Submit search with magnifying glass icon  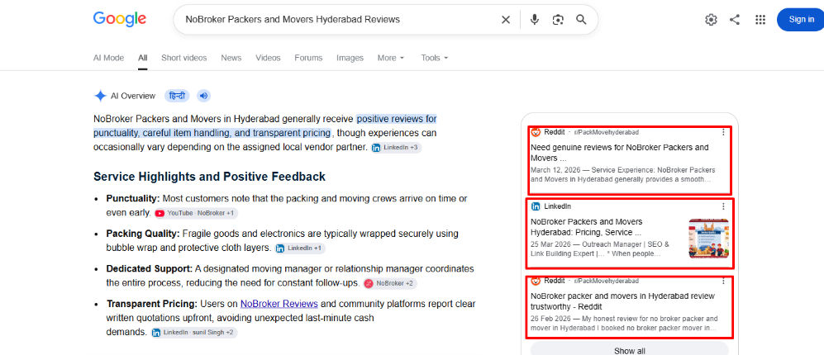pos(581,20)
